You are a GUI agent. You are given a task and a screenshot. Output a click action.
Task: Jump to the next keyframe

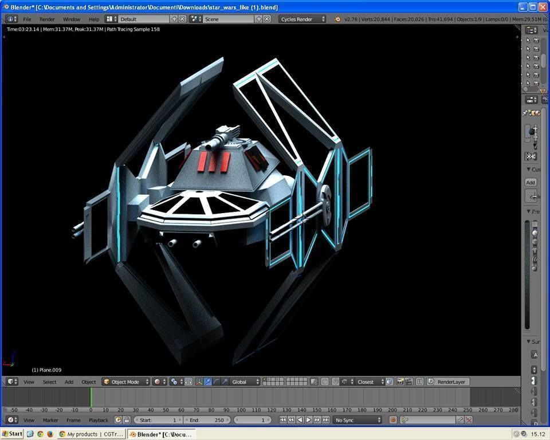pos(317,420)
